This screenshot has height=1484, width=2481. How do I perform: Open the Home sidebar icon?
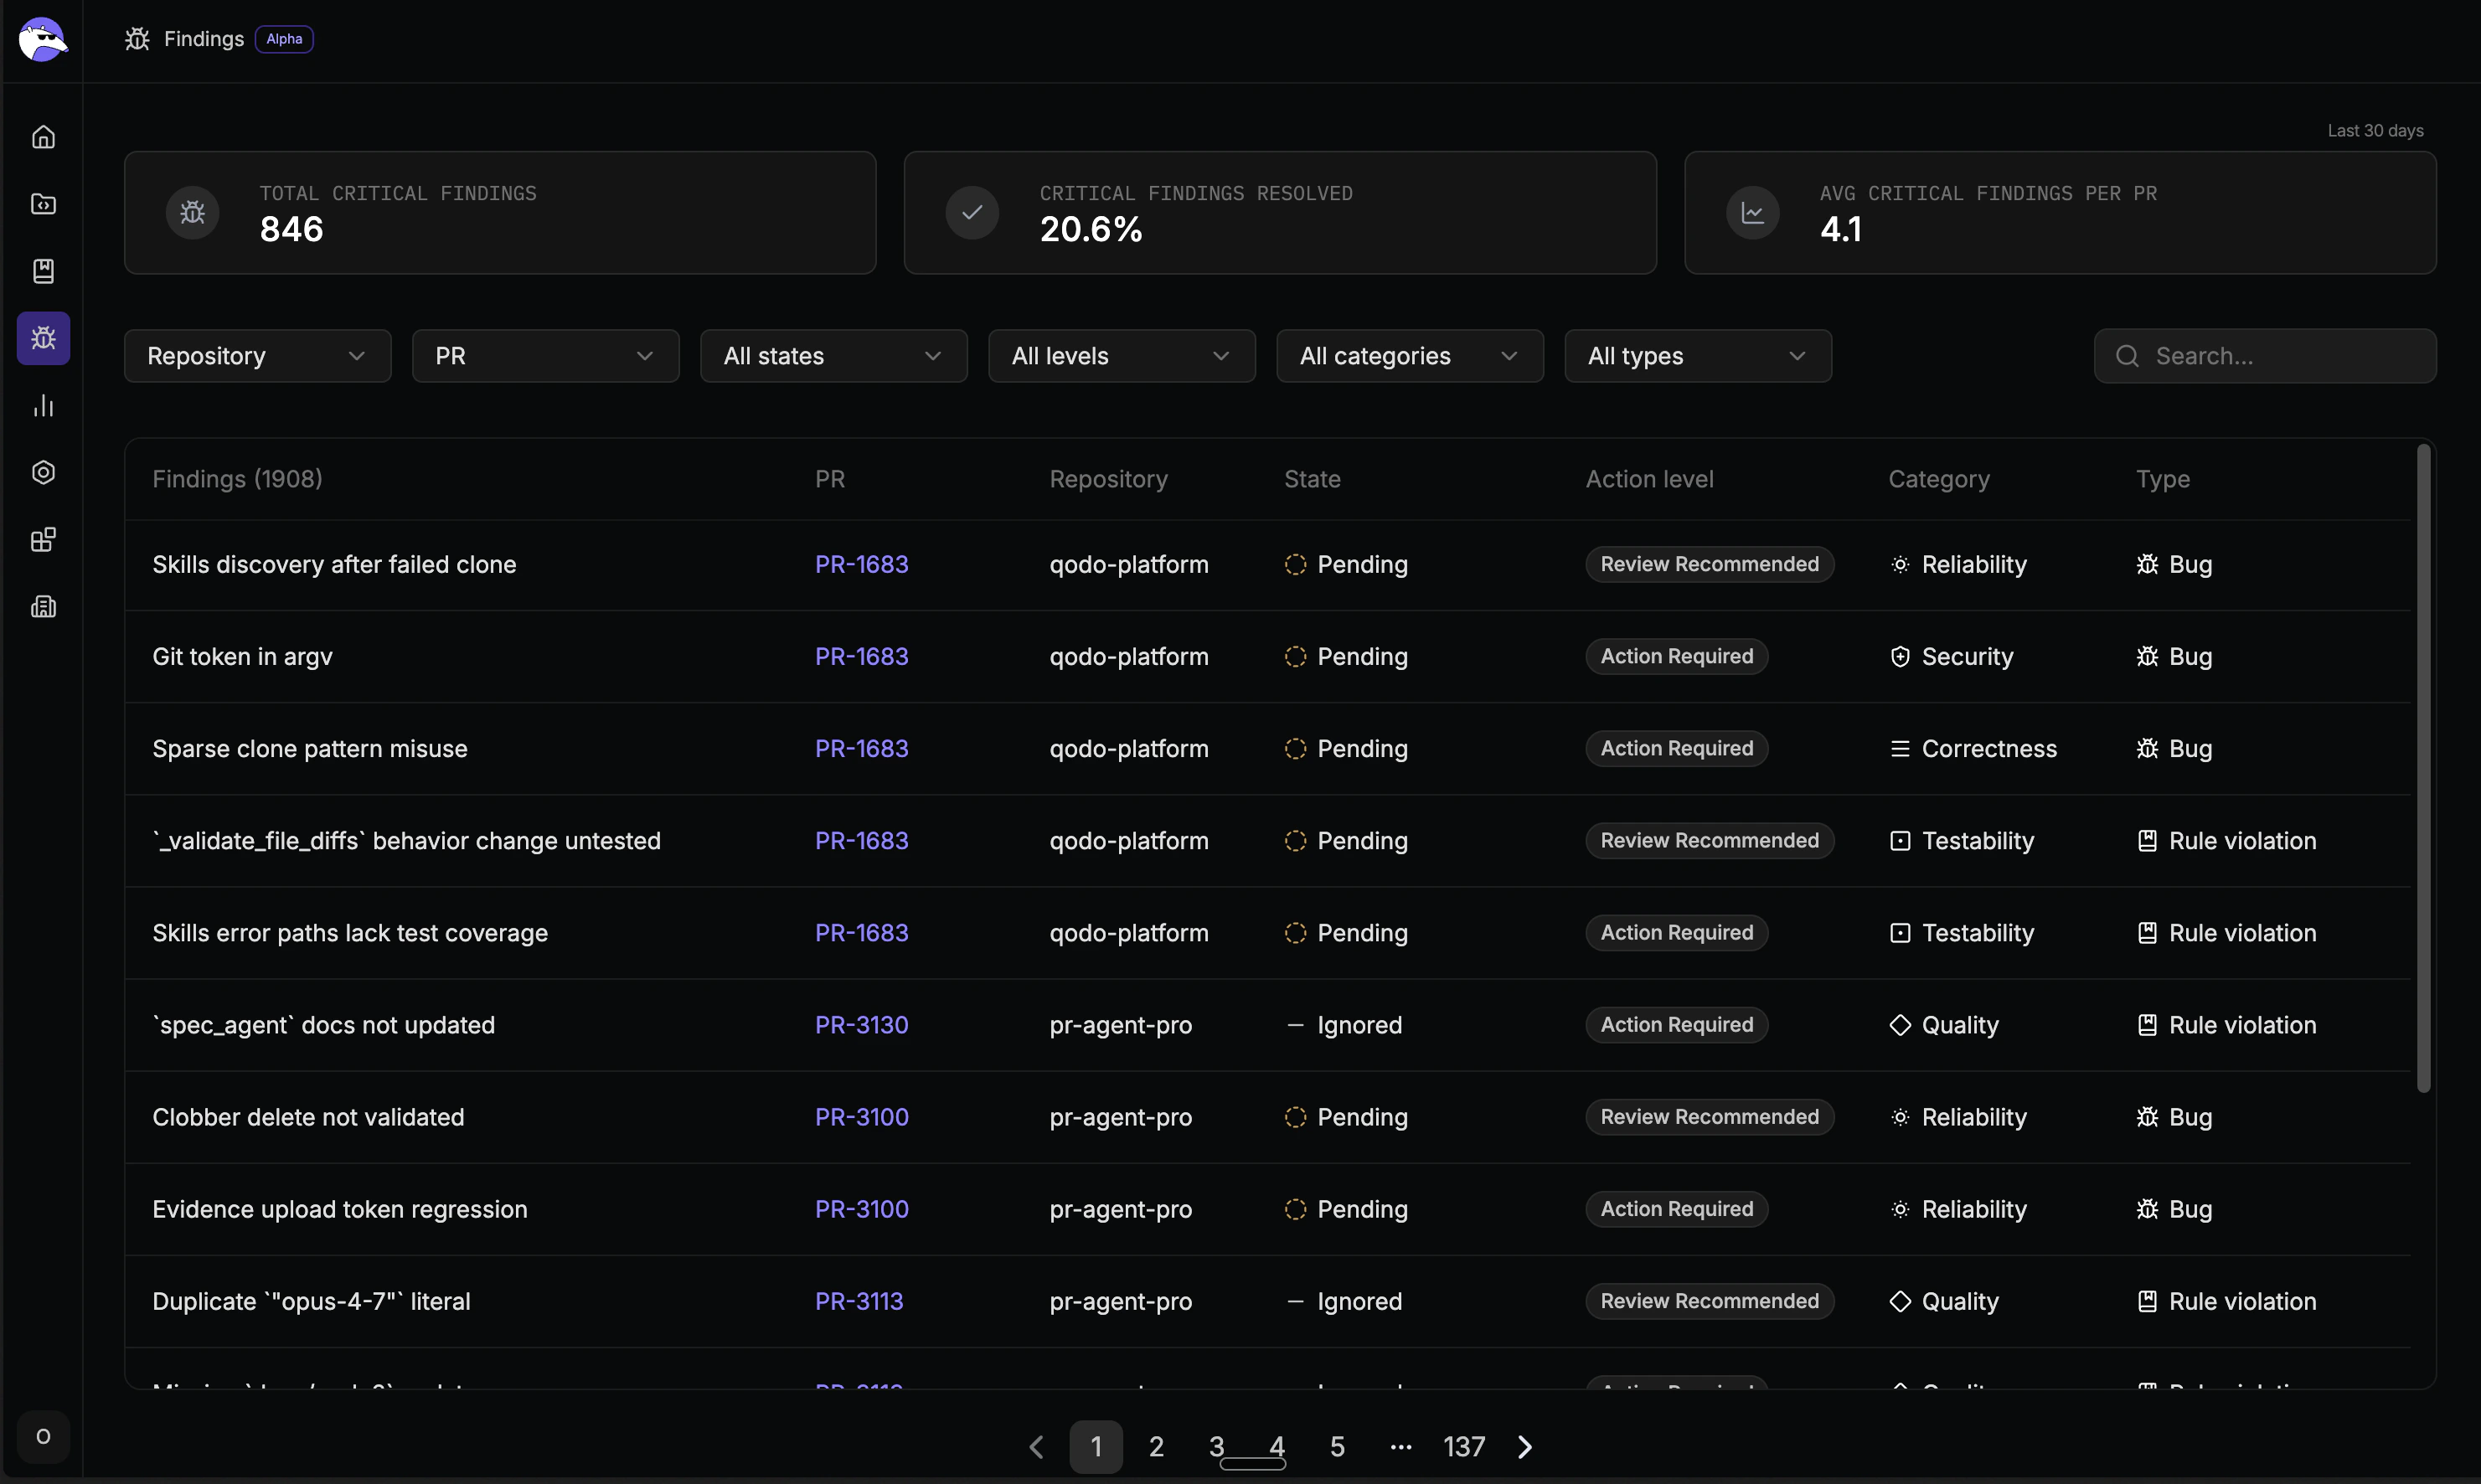coord(43,137)
